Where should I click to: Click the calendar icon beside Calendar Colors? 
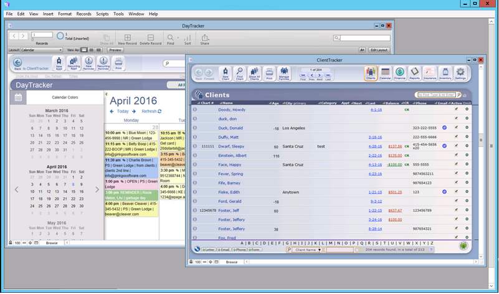[x=18, y=98]
